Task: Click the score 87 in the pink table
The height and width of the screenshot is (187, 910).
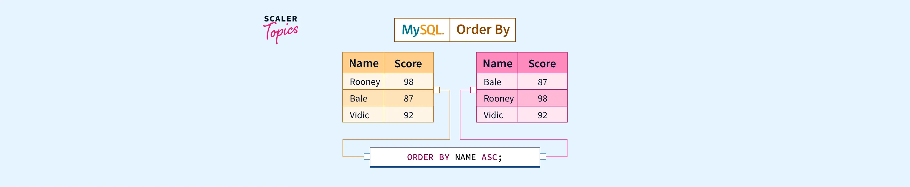Action: (x=542, y=82)
